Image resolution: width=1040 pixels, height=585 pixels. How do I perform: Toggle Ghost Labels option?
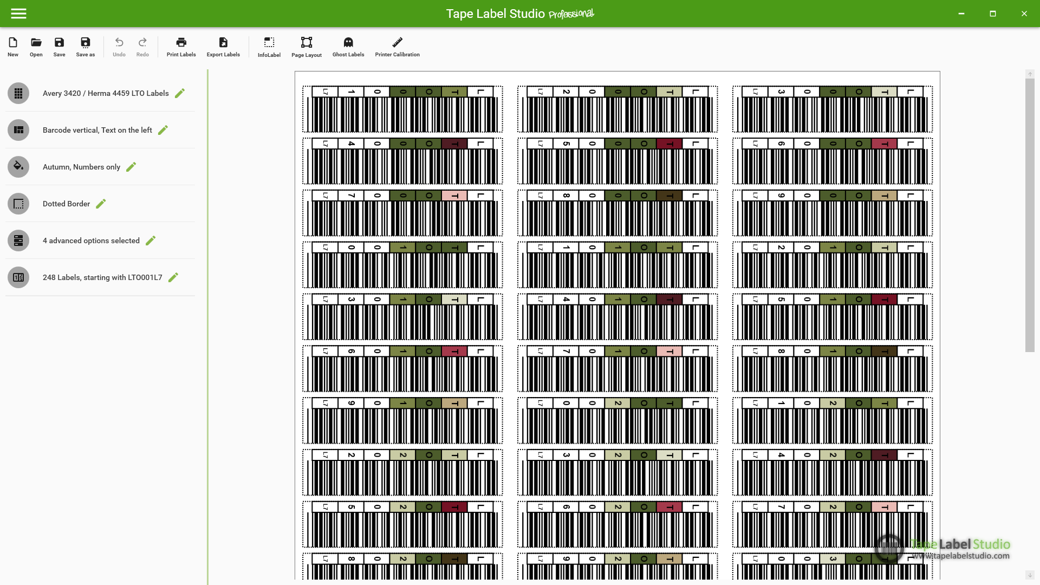(x=348, y=47)
